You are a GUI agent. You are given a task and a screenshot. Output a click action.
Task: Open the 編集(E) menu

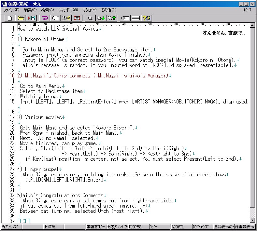tap(30, 10)
